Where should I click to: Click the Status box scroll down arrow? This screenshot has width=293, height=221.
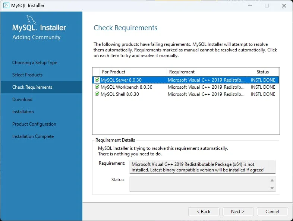pyautogui.click(x=272, y=188)
